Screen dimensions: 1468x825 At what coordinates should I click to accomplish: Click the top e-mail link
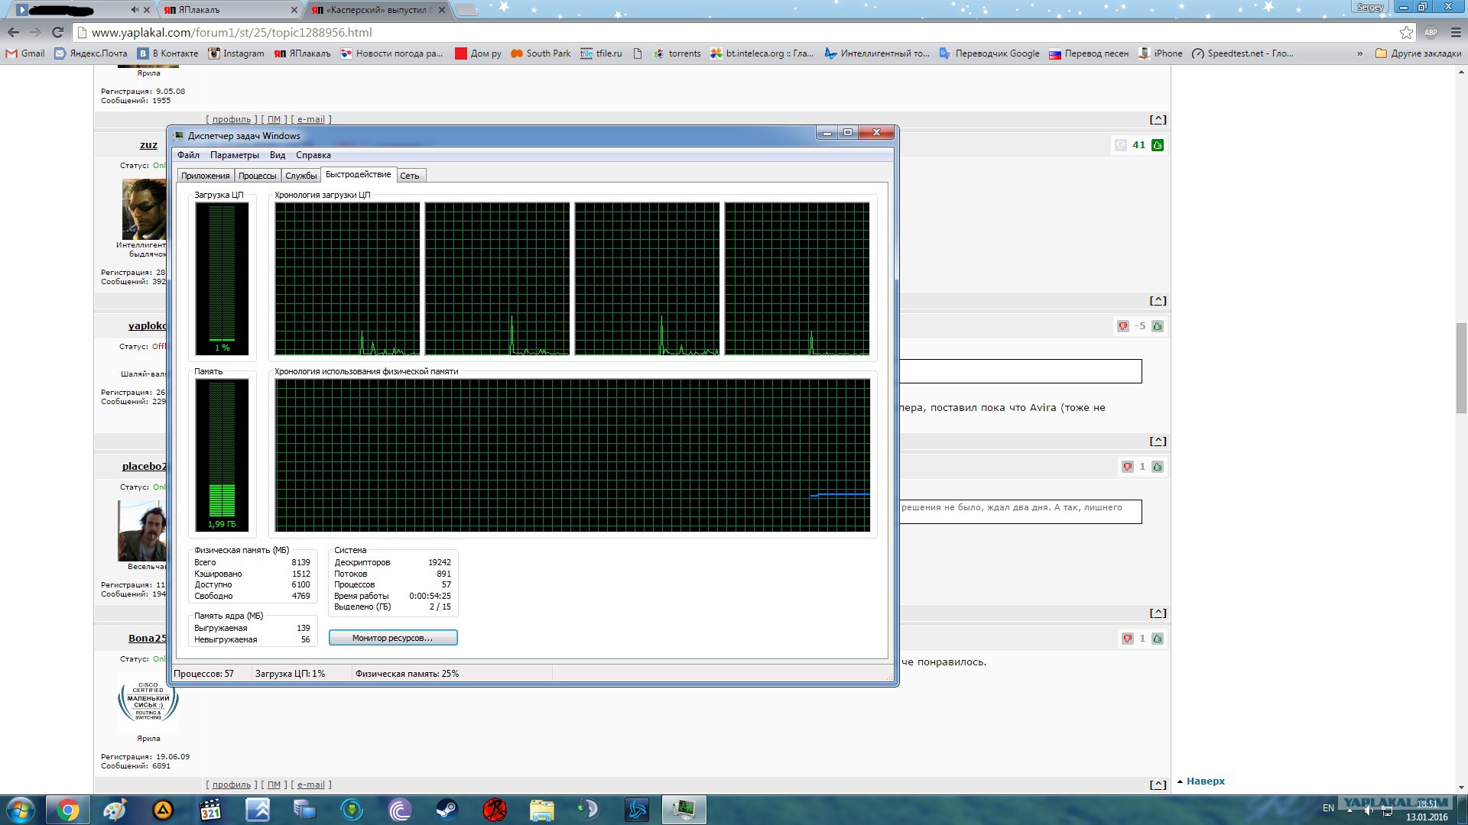pyautogui.click(x=311, y=119)
